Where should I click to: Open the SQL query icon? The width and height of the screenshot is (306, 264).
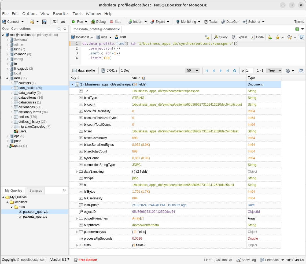pos(63,22)
